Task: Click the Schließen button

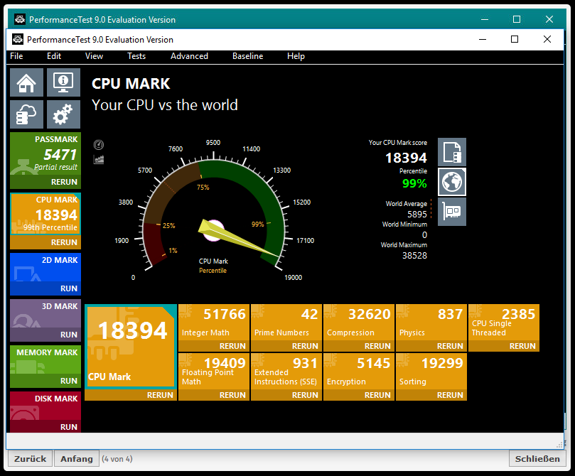Action: [537, 459]
